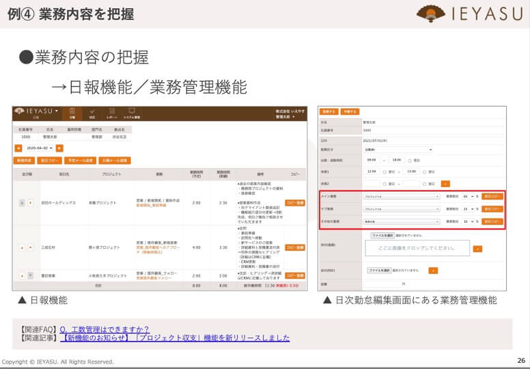This screenshot has width=530, height=369.
Task: Check 翌日 box after 12:00 break start
Action: [386, 172]
